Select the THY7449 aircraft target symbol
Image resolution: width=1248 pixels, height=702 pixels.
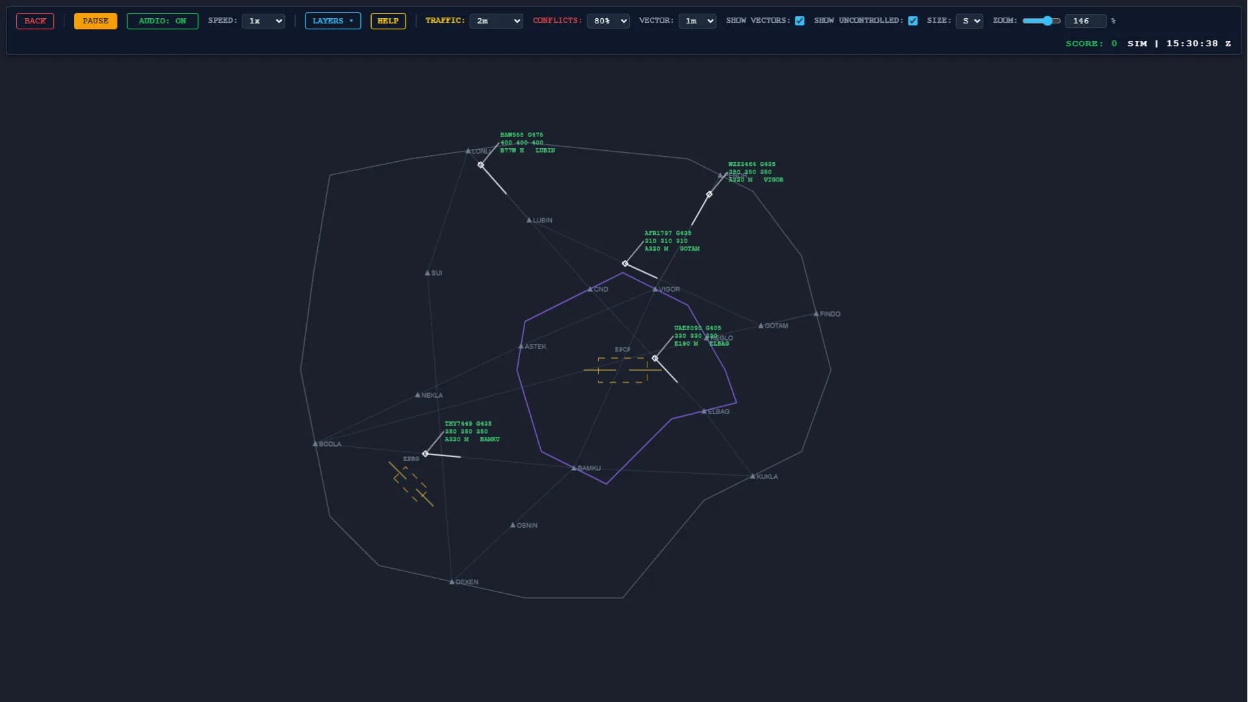[425, 454]
